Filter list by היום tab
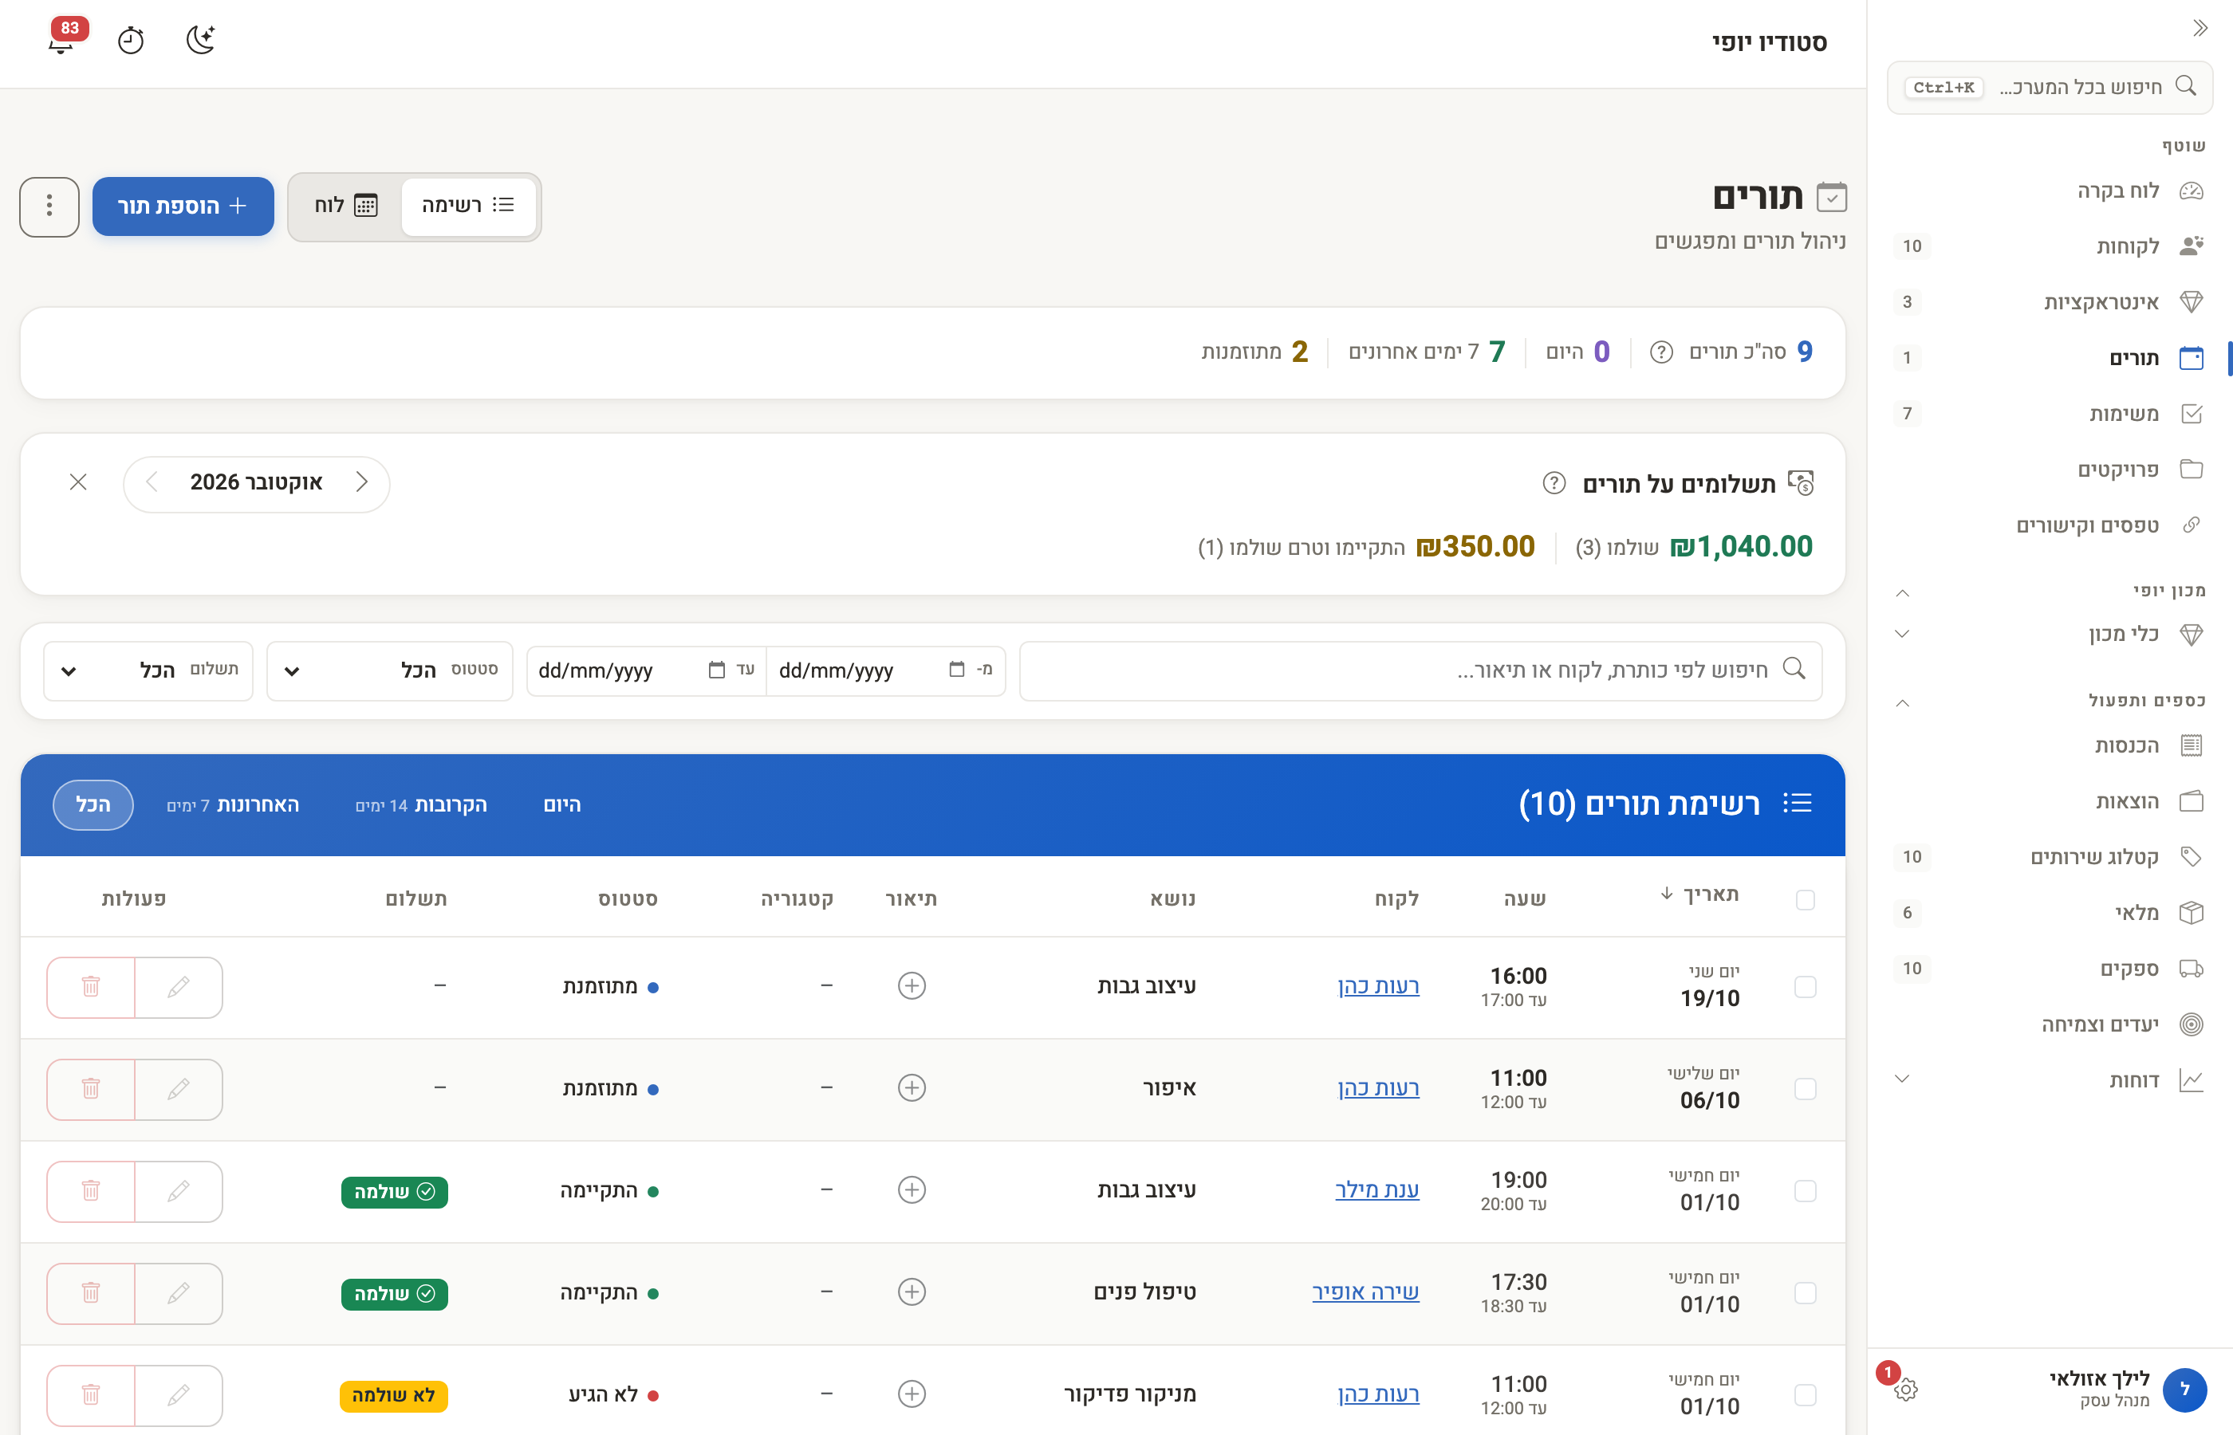Image resolution: width=2233 pixels, height=1435 pixels. (x=562, y=805)
